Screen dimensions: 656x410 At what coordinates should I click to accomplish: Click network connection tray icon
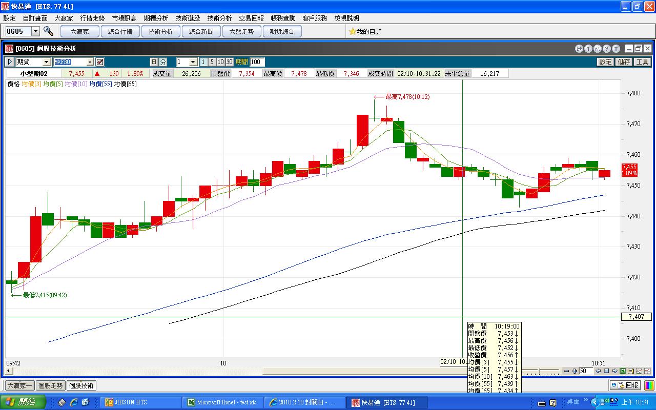pos(605,402)
